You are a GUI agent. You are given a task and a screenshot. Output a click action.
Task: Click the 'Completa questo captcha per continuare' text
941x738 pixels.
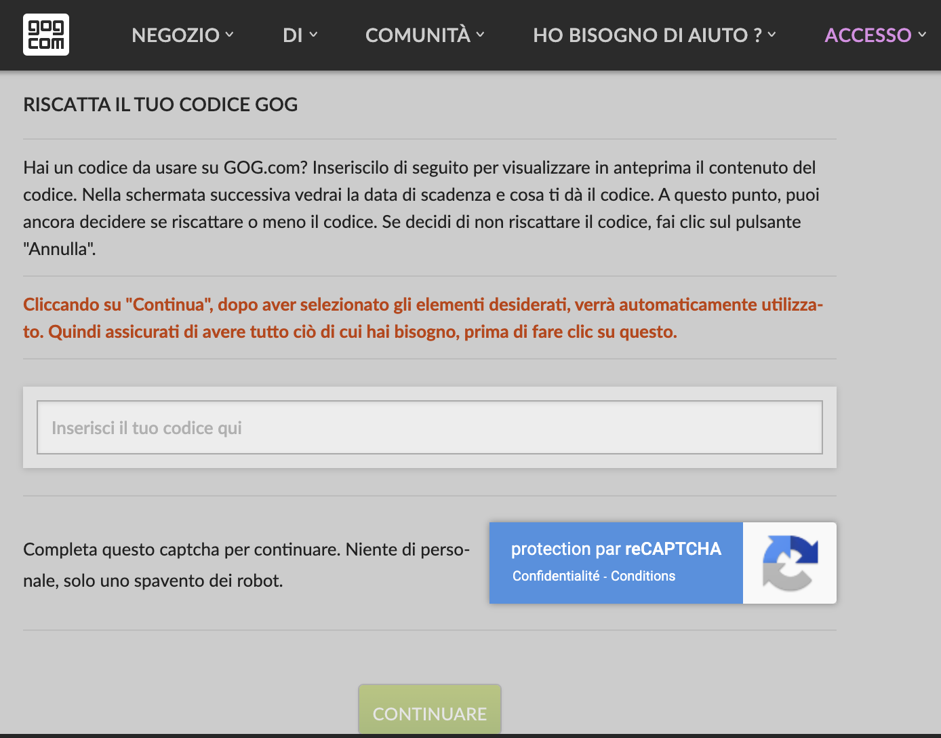click(x=247, y=565)
